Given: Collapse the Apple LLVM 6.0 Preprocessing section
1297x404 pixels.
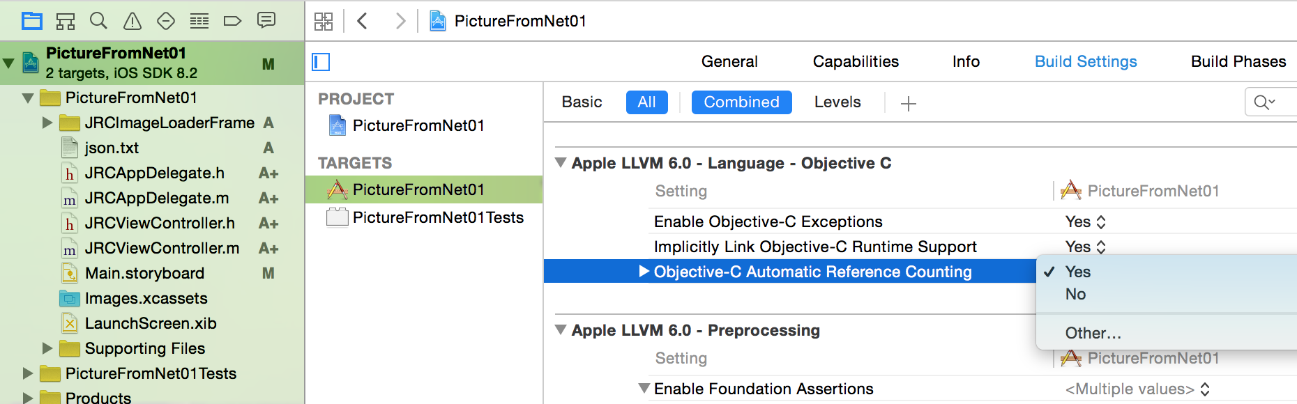Looking at the screenshot, I should pyautogui.click(x=561, y=329).
